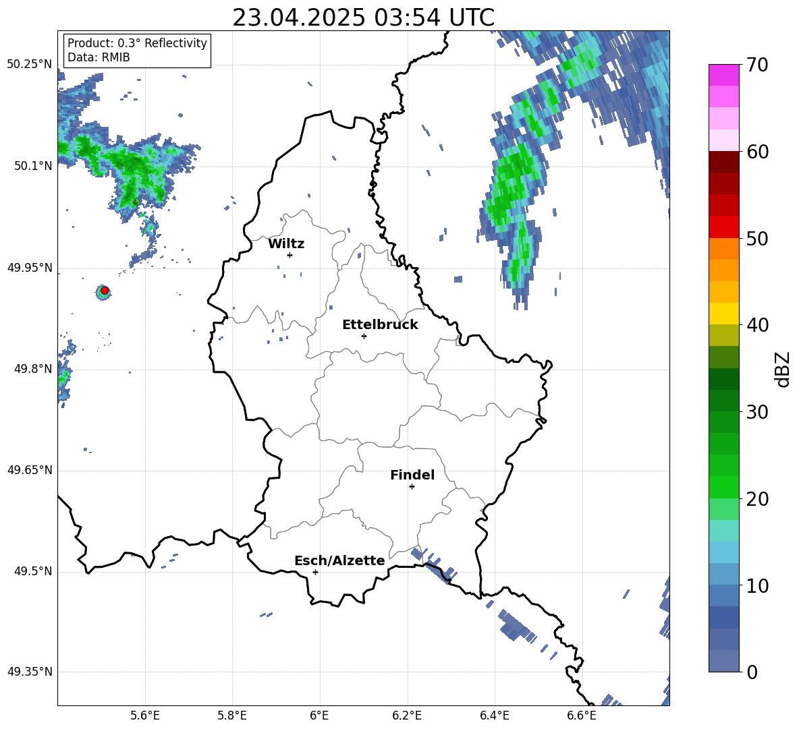Select the Wiltz station label
The height and width of the screenshot is (729, 799).
tap(286, 244)
